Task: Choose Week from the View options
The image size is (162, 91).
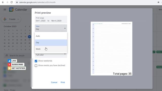Action: [51, 49]
